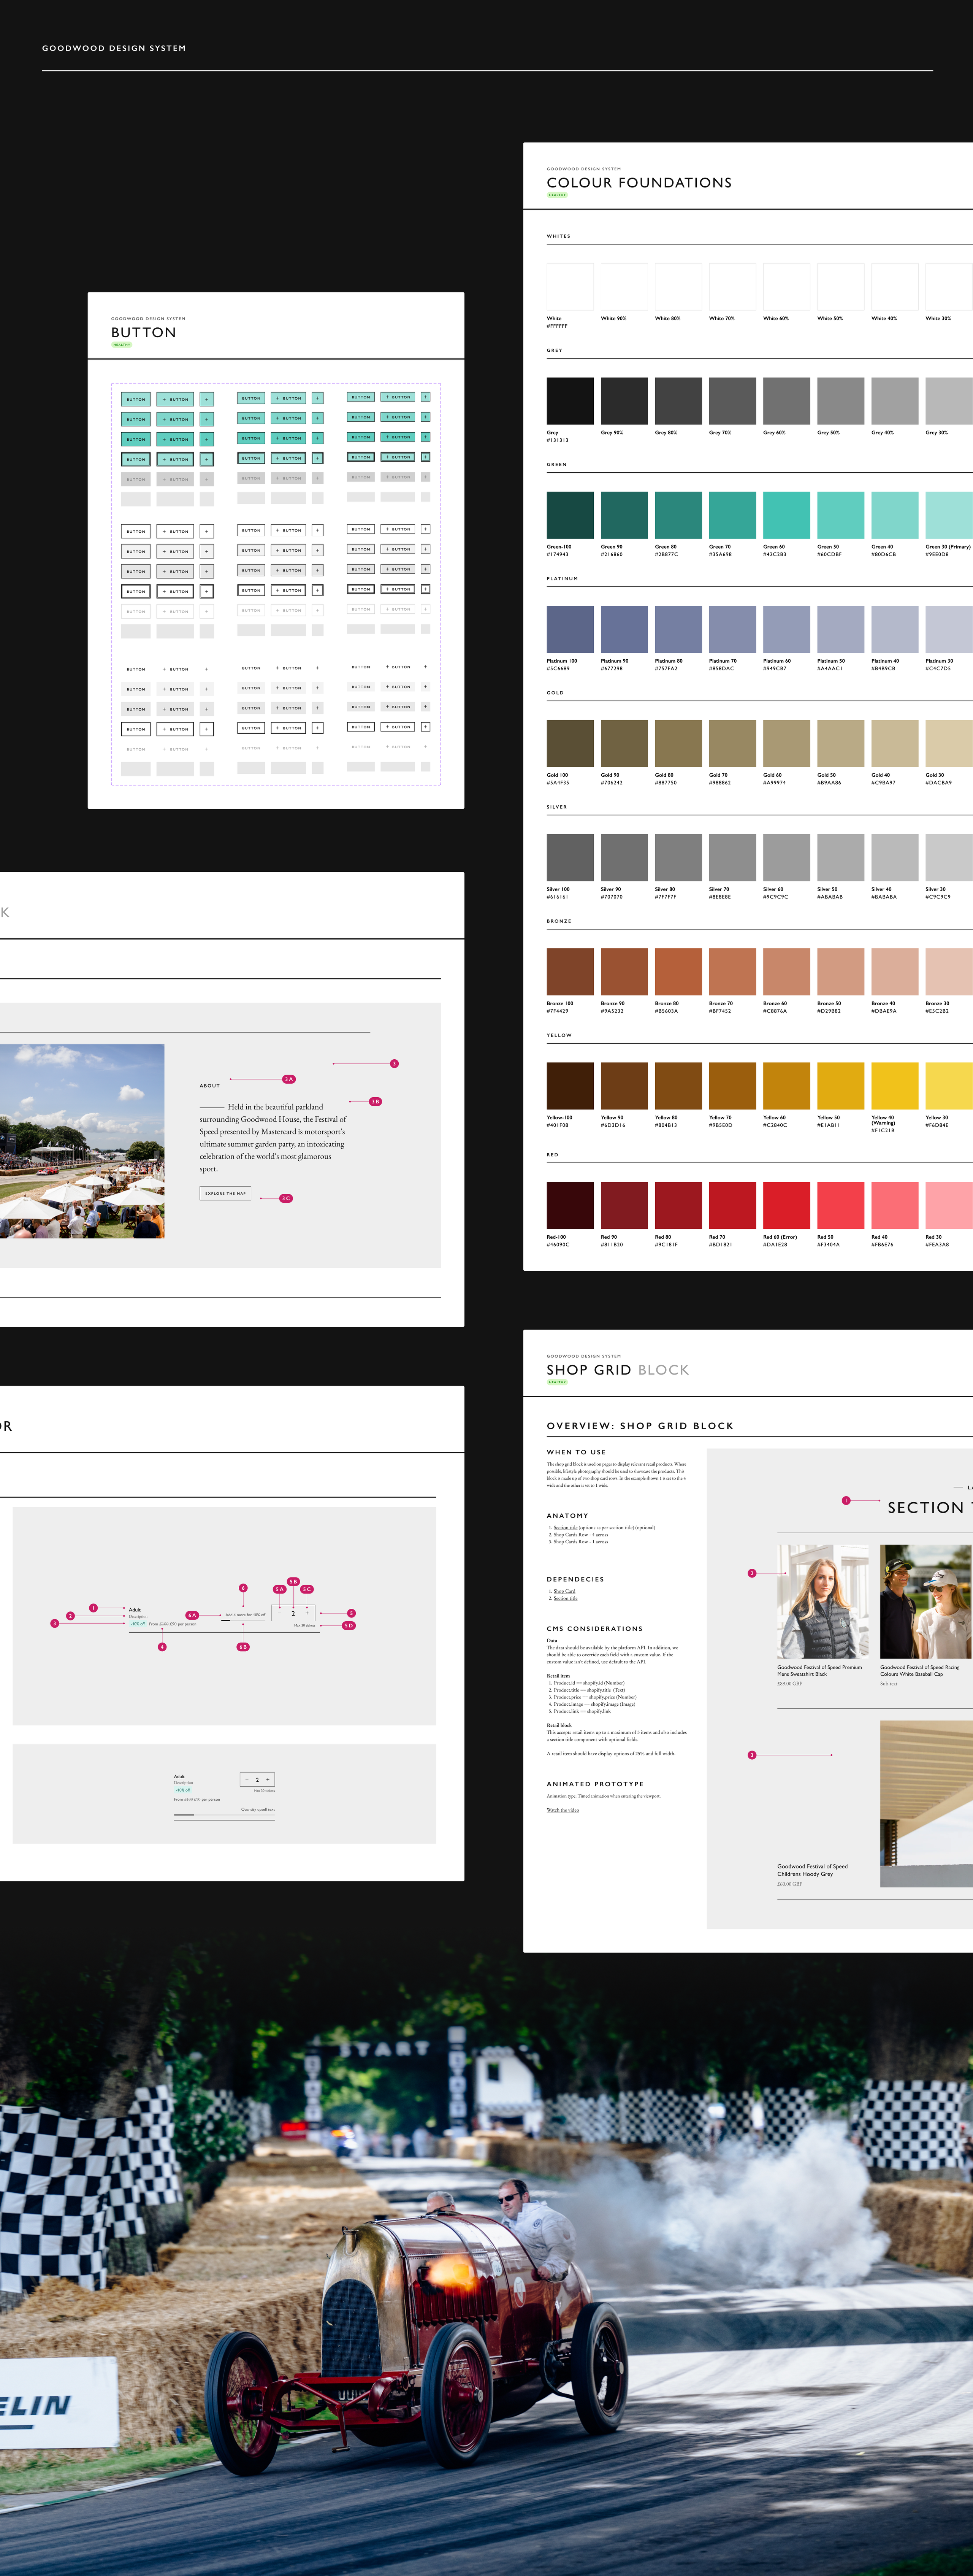Click the ANIMATED PROTOTYPE heading
Screen dimensions: 973x2576
[595, 1784]
